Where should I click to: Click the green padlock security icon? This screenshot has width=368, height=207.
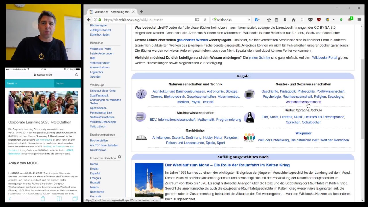pos(100,20)
